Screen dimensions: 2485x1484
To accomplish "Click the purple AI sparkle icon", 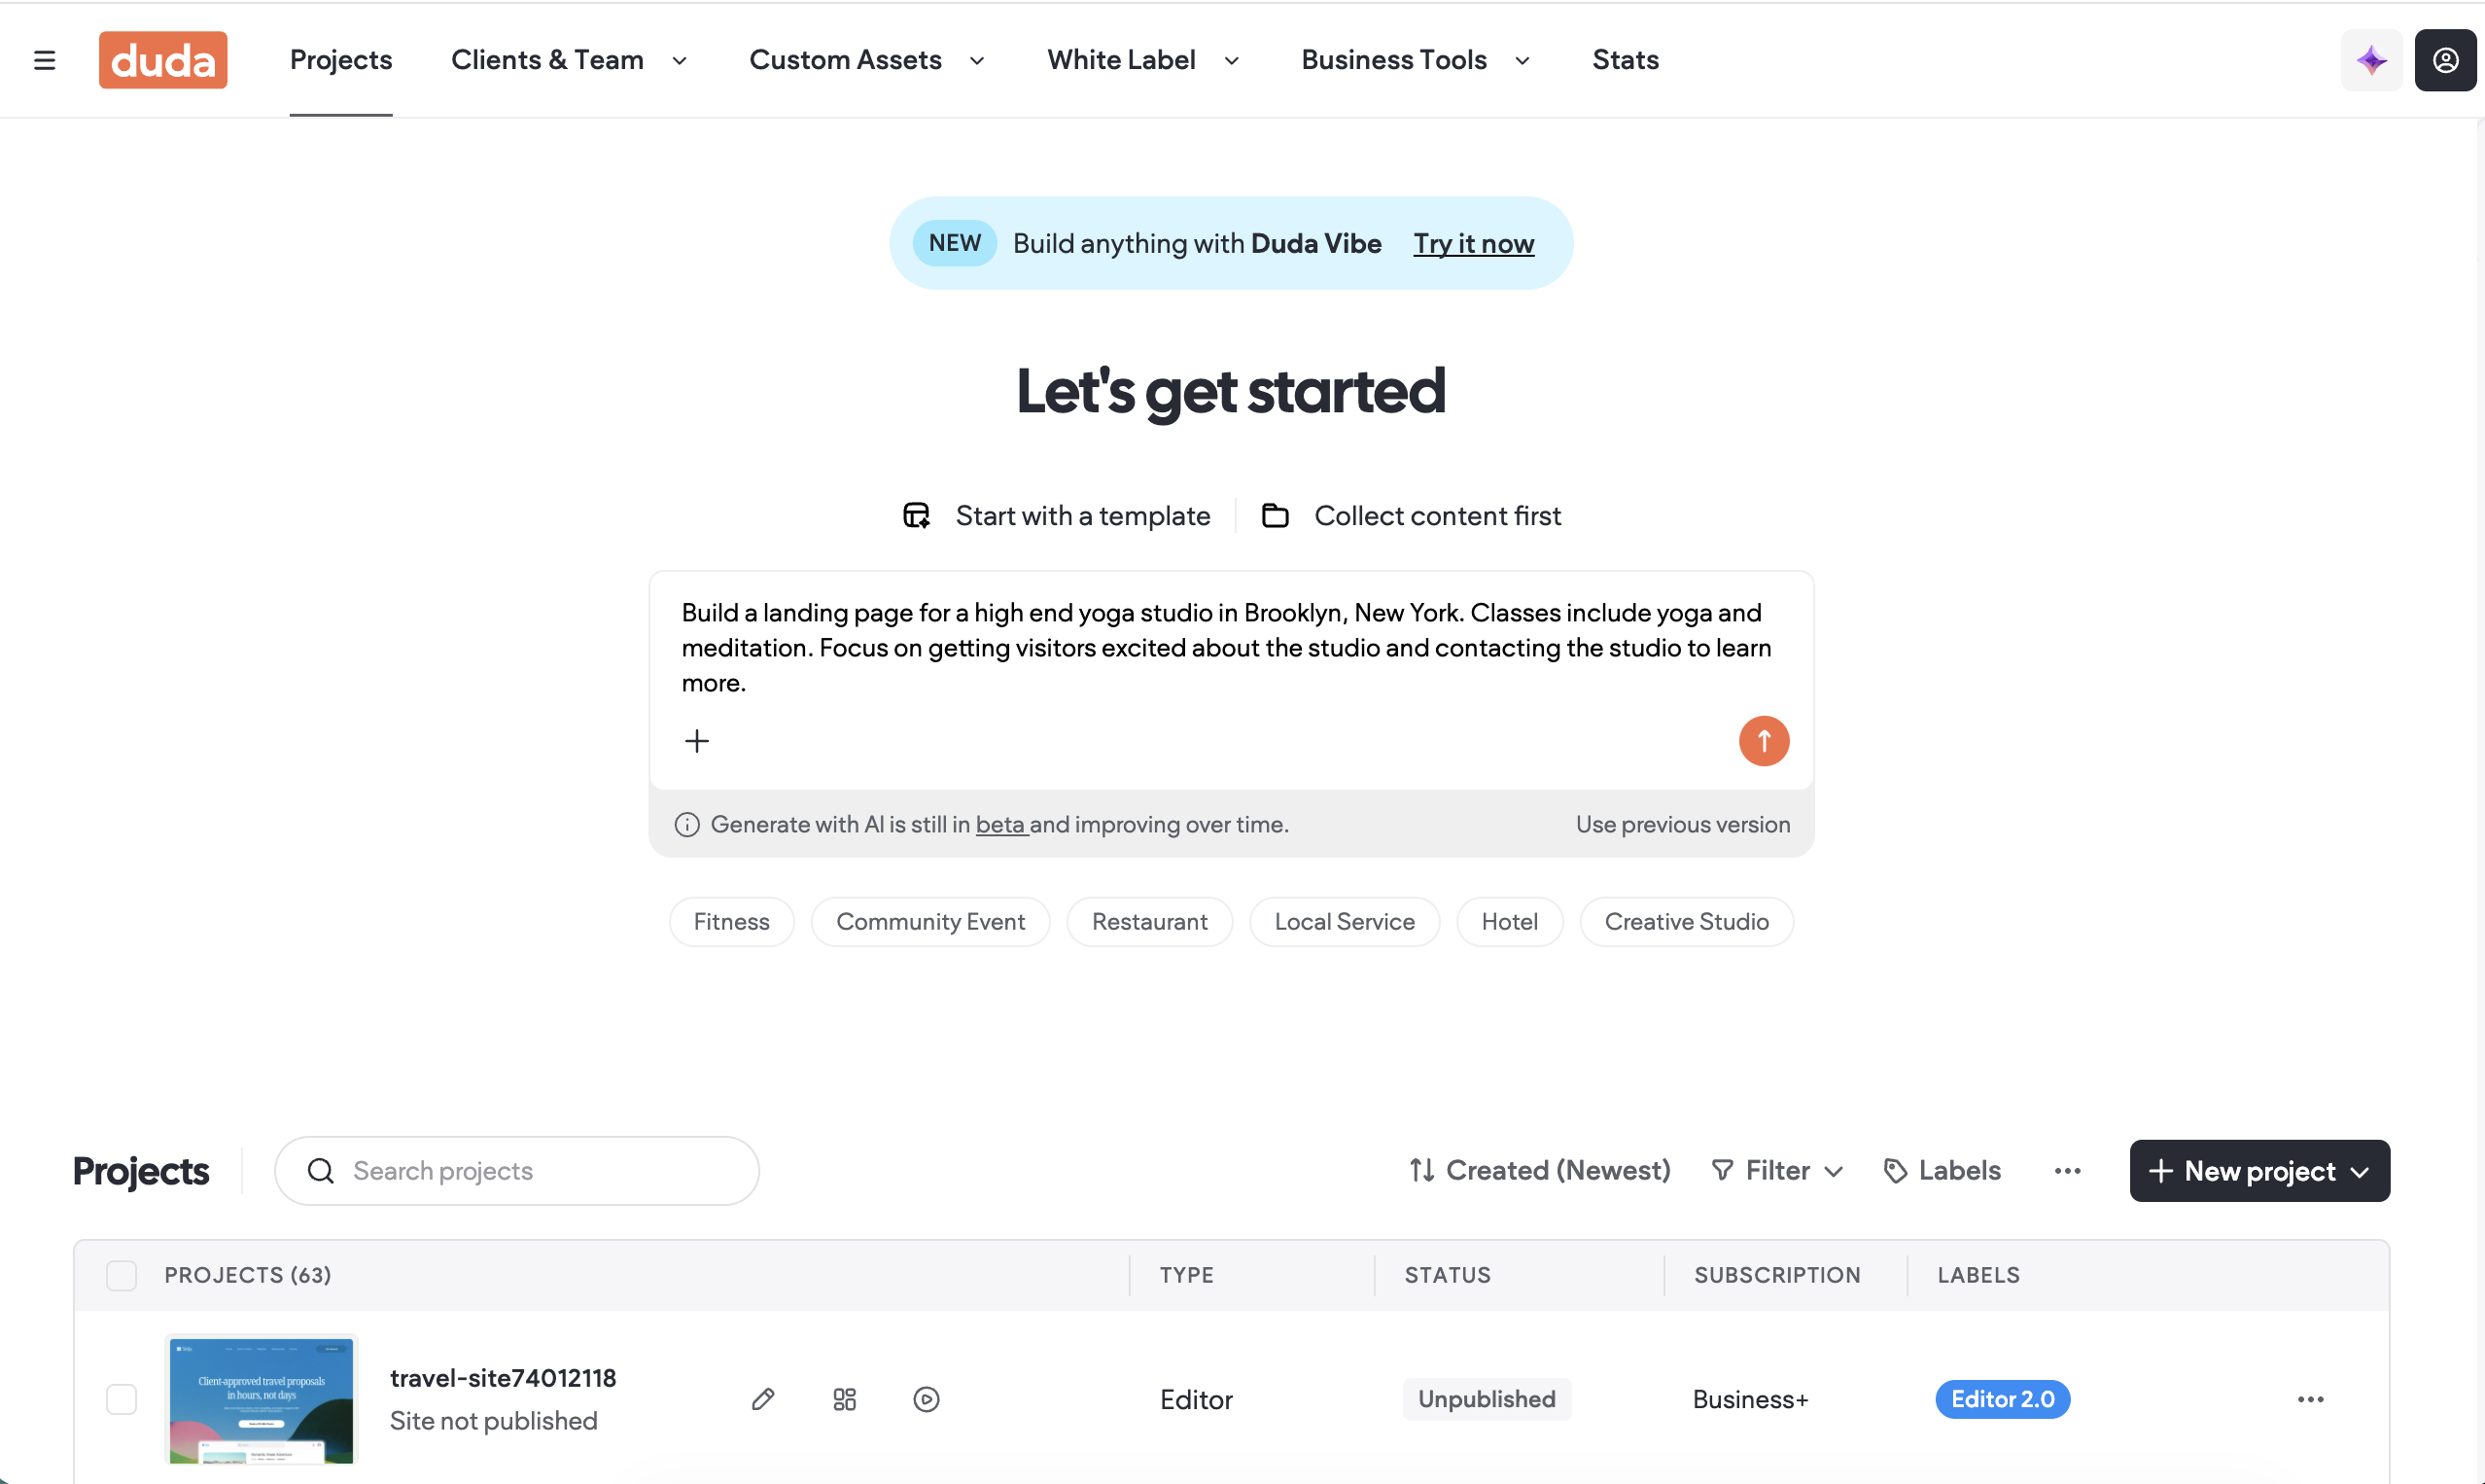I will click(x=2371, y=60).
